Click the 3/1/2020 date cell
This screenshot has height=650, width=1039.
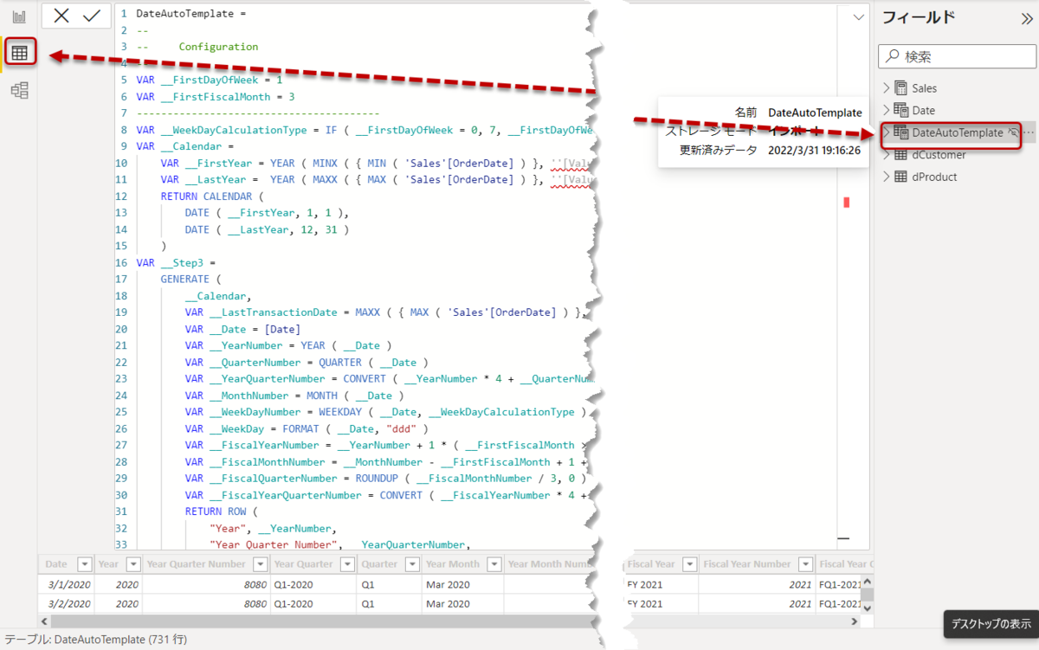[x=66, y=583]
